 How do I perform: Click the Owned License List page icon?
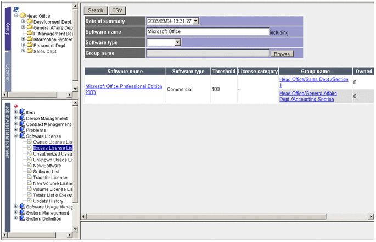click(x=29, y=141)
